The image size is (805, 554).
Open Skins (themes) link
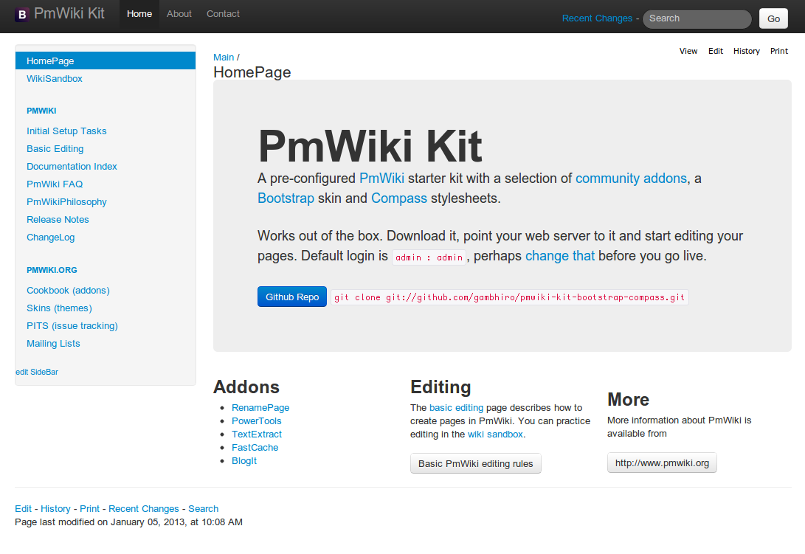pyautogui.click(x=60, y=308)
